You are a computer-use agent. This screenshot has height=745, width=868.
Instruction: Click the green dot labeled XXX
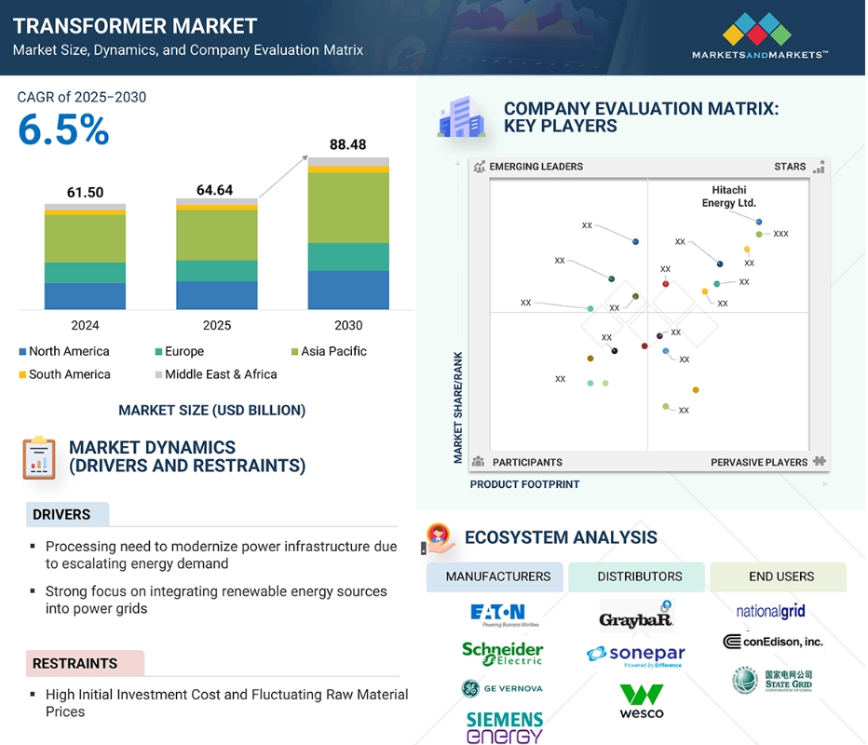coord(759,234)
